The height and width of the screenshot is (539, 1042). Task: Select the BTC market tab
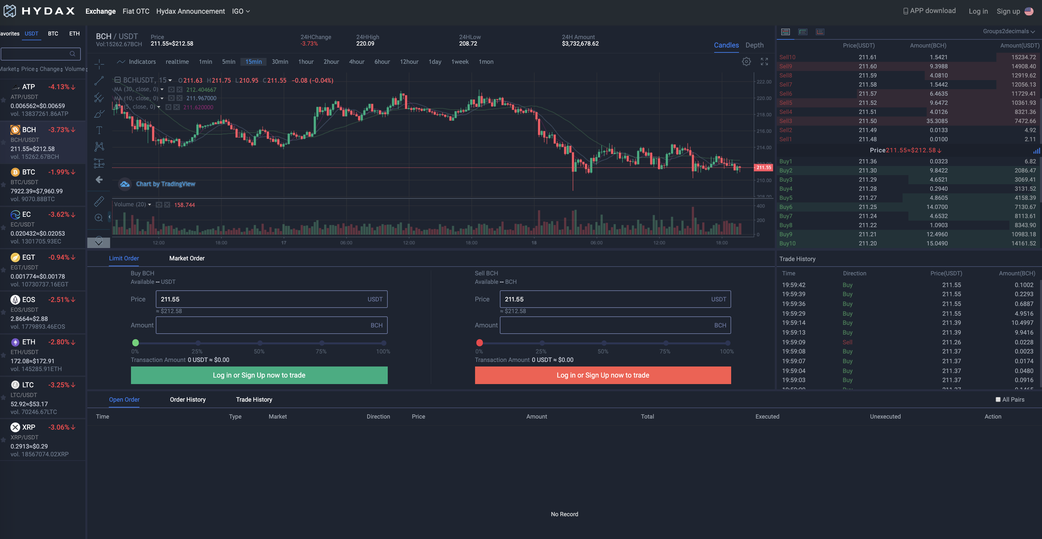53,34
